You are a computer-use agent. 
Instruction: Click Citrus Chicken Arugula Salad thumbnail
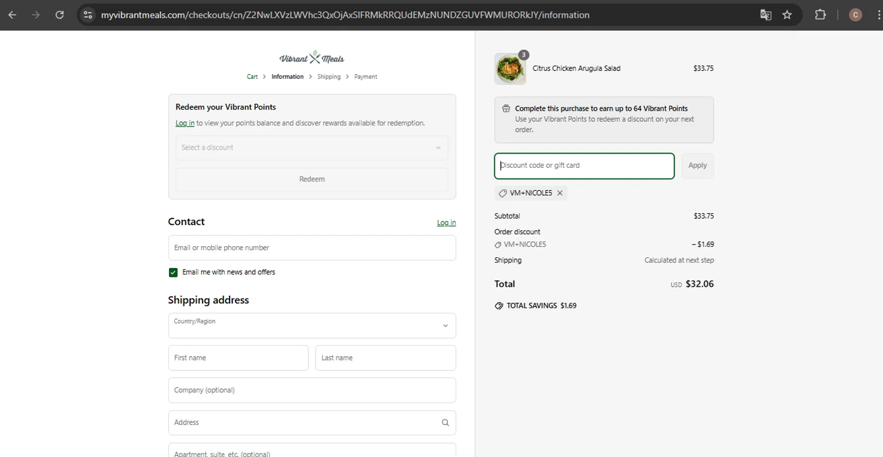[x=510, y=69]
